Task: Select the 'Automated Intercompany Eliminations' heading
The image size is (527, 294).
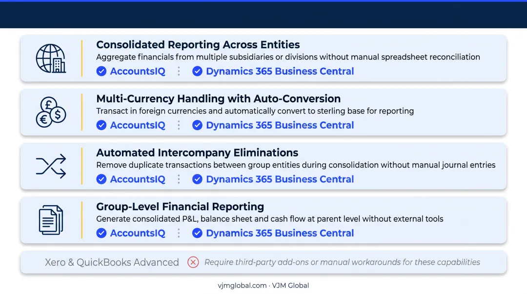Action: click(x=197, y=153)
